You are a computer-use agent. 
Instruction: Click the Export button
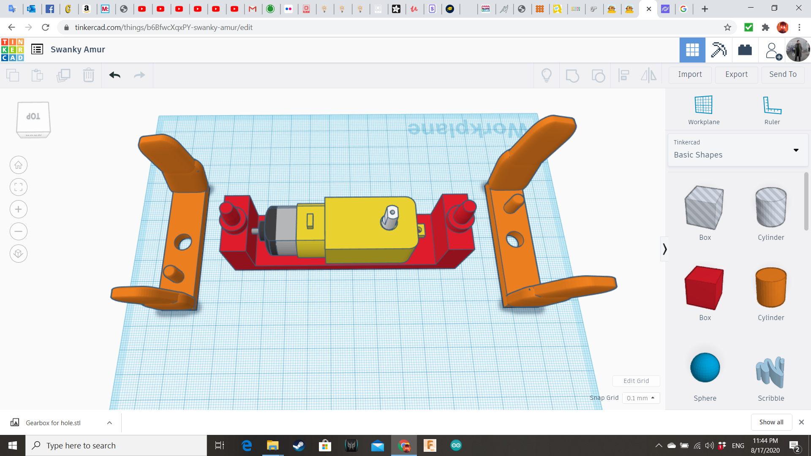tap(736, 74)
